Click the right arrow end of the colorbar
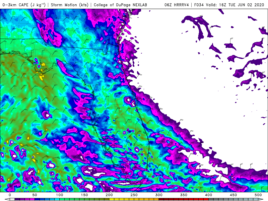This screenshot has width=268, height=201. [x=261, y=199]
